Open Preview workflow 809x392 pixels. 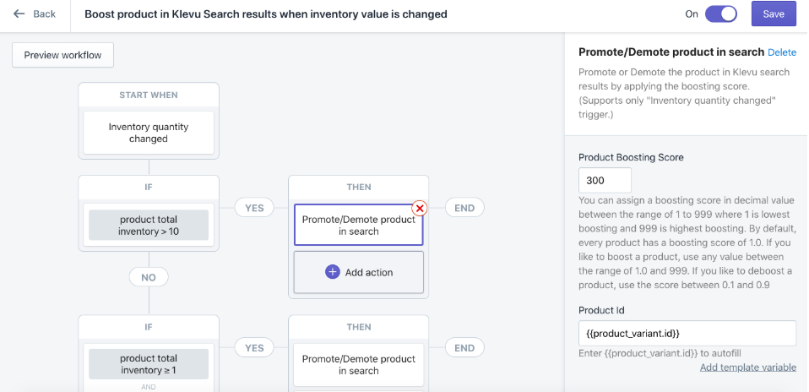[63, 55]
